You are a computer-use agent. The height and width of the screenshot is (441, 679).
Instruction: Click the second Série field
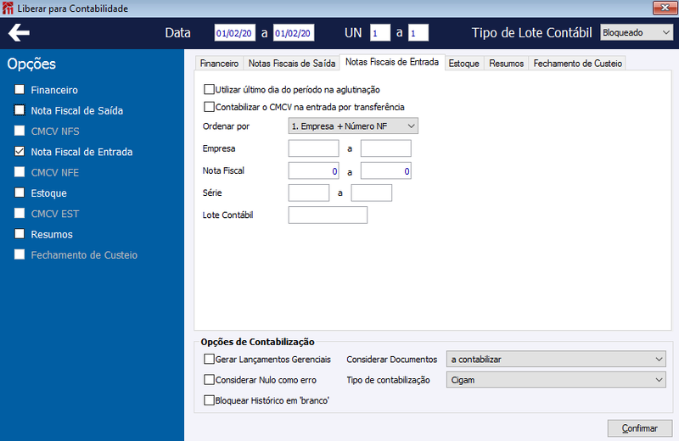pos(372,193)
